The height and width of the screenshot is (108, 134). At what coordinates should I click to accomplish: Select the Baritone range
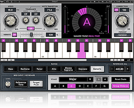[25, 69]
